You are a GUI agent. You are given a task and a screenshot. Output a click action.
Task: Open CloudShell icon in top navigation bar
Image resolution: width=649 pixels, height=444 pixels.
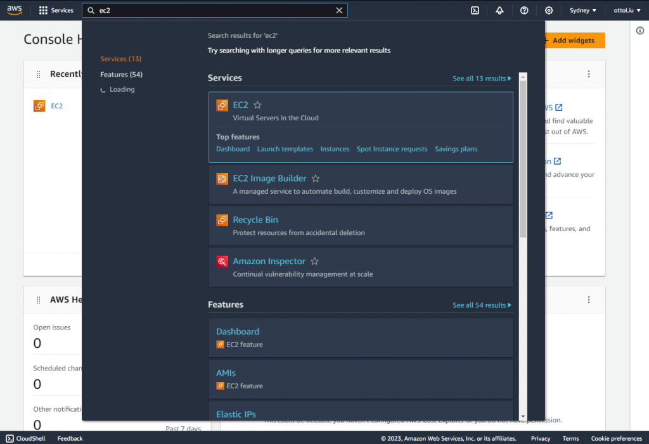(475, 10)
